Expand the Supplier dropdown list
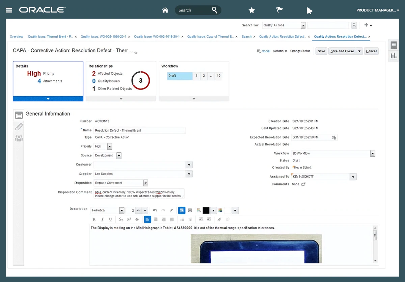This screenshot has height=282, width=405. pyautogui.click(x=189, y=174)
